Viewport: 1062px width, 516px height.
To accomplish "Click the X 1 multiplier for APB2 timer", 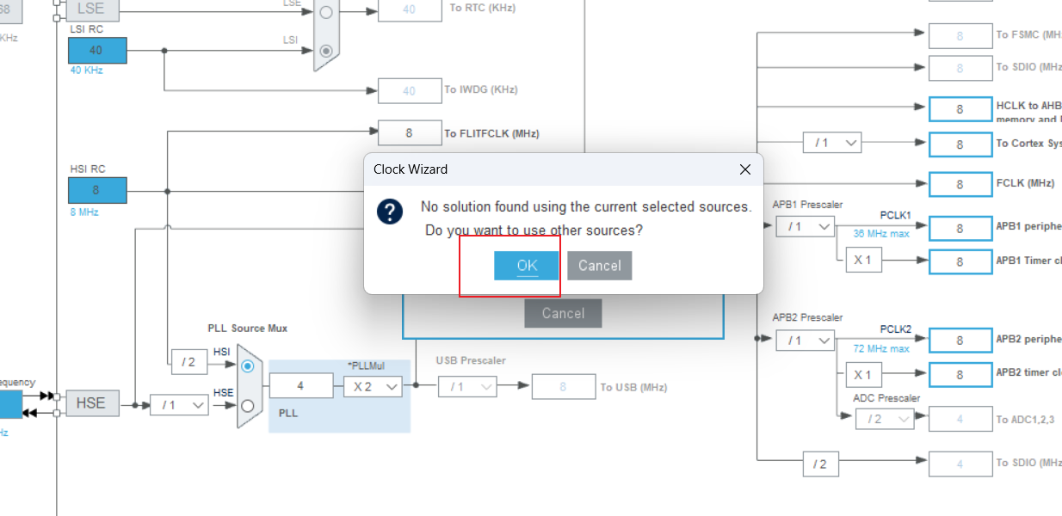I will [x=862, y=375].
